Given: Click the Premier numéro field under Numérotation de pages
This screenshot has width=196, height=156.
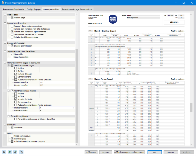Looking at the screenshot, I should [x=57, y=82].
